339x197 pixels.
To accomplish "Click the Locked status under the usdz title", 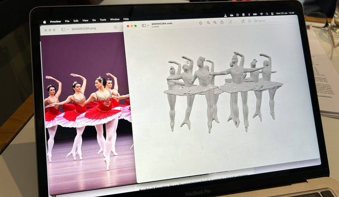I will pos(155,26).
